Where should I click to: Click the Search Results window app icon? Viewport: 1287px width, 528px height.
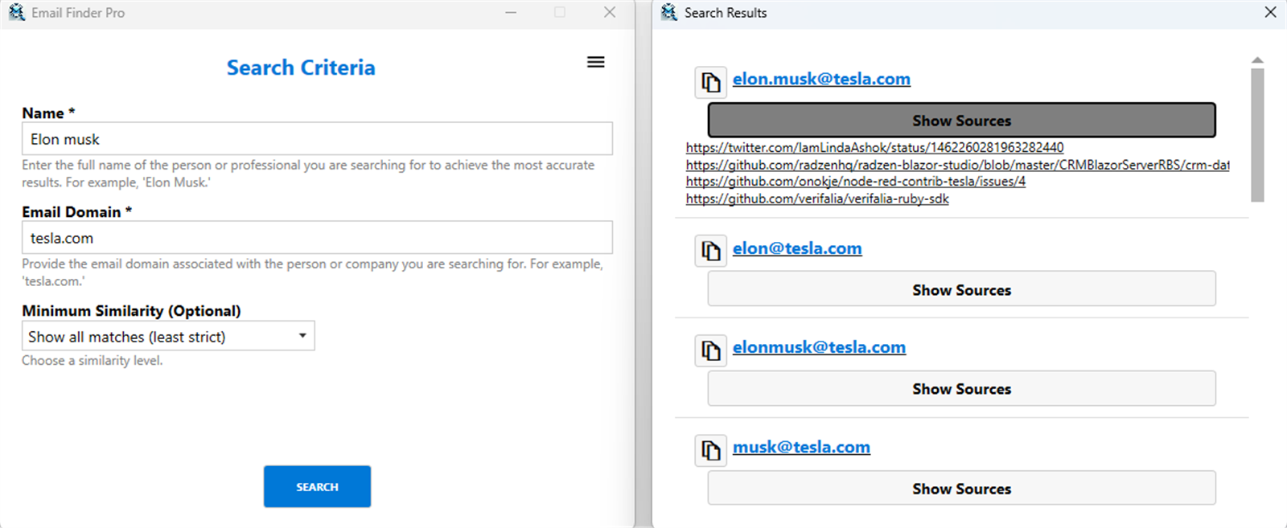tap(669, 12)
